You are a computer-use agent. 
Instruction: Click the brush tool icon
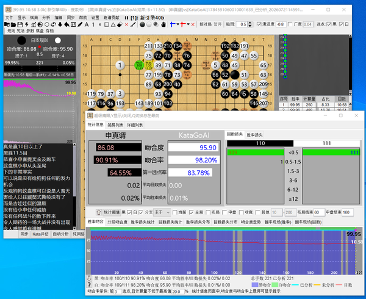133,24
